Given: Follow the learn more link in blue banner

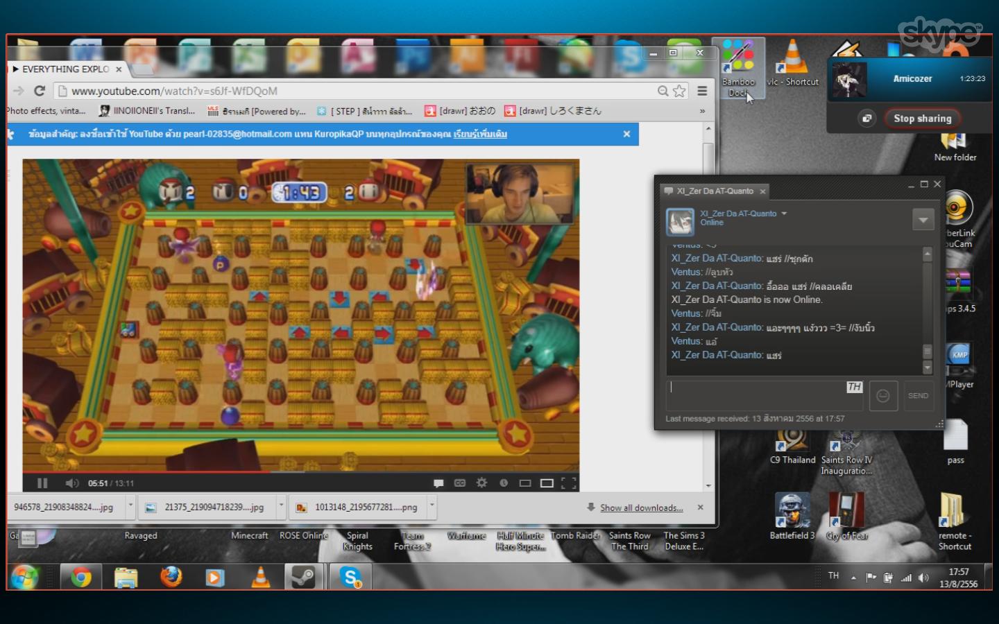Looking at the screenshot, I should tap(480, 134).
